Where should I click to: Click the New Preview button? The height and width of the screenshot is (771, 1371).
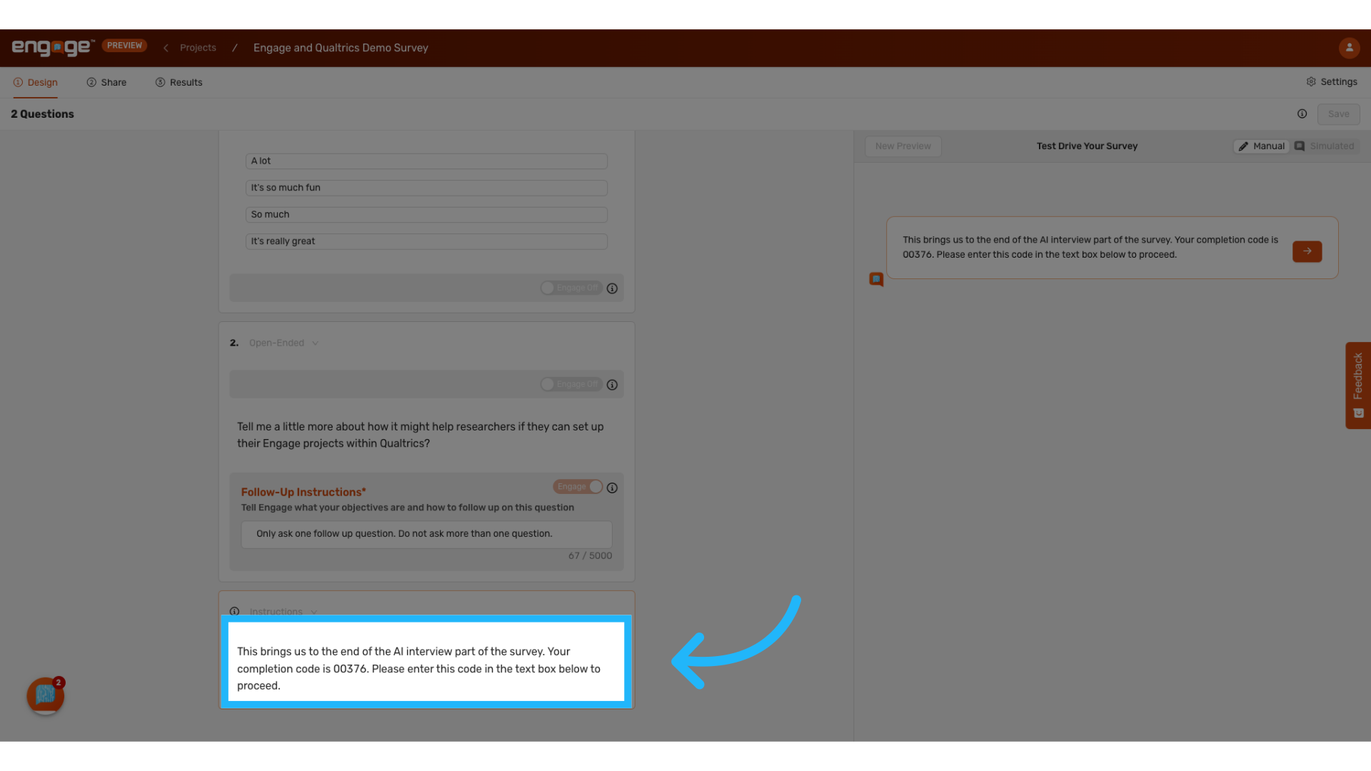point(903,146)
